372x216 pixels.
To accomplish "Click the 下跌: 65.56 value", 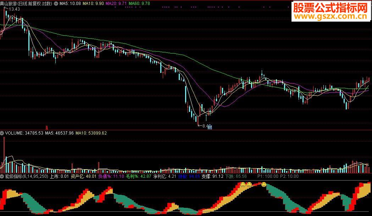I will (x=236, y=176).
